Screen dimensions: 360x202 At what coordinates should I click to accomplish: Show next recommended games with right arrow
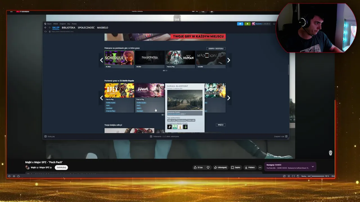click(229, 60)
